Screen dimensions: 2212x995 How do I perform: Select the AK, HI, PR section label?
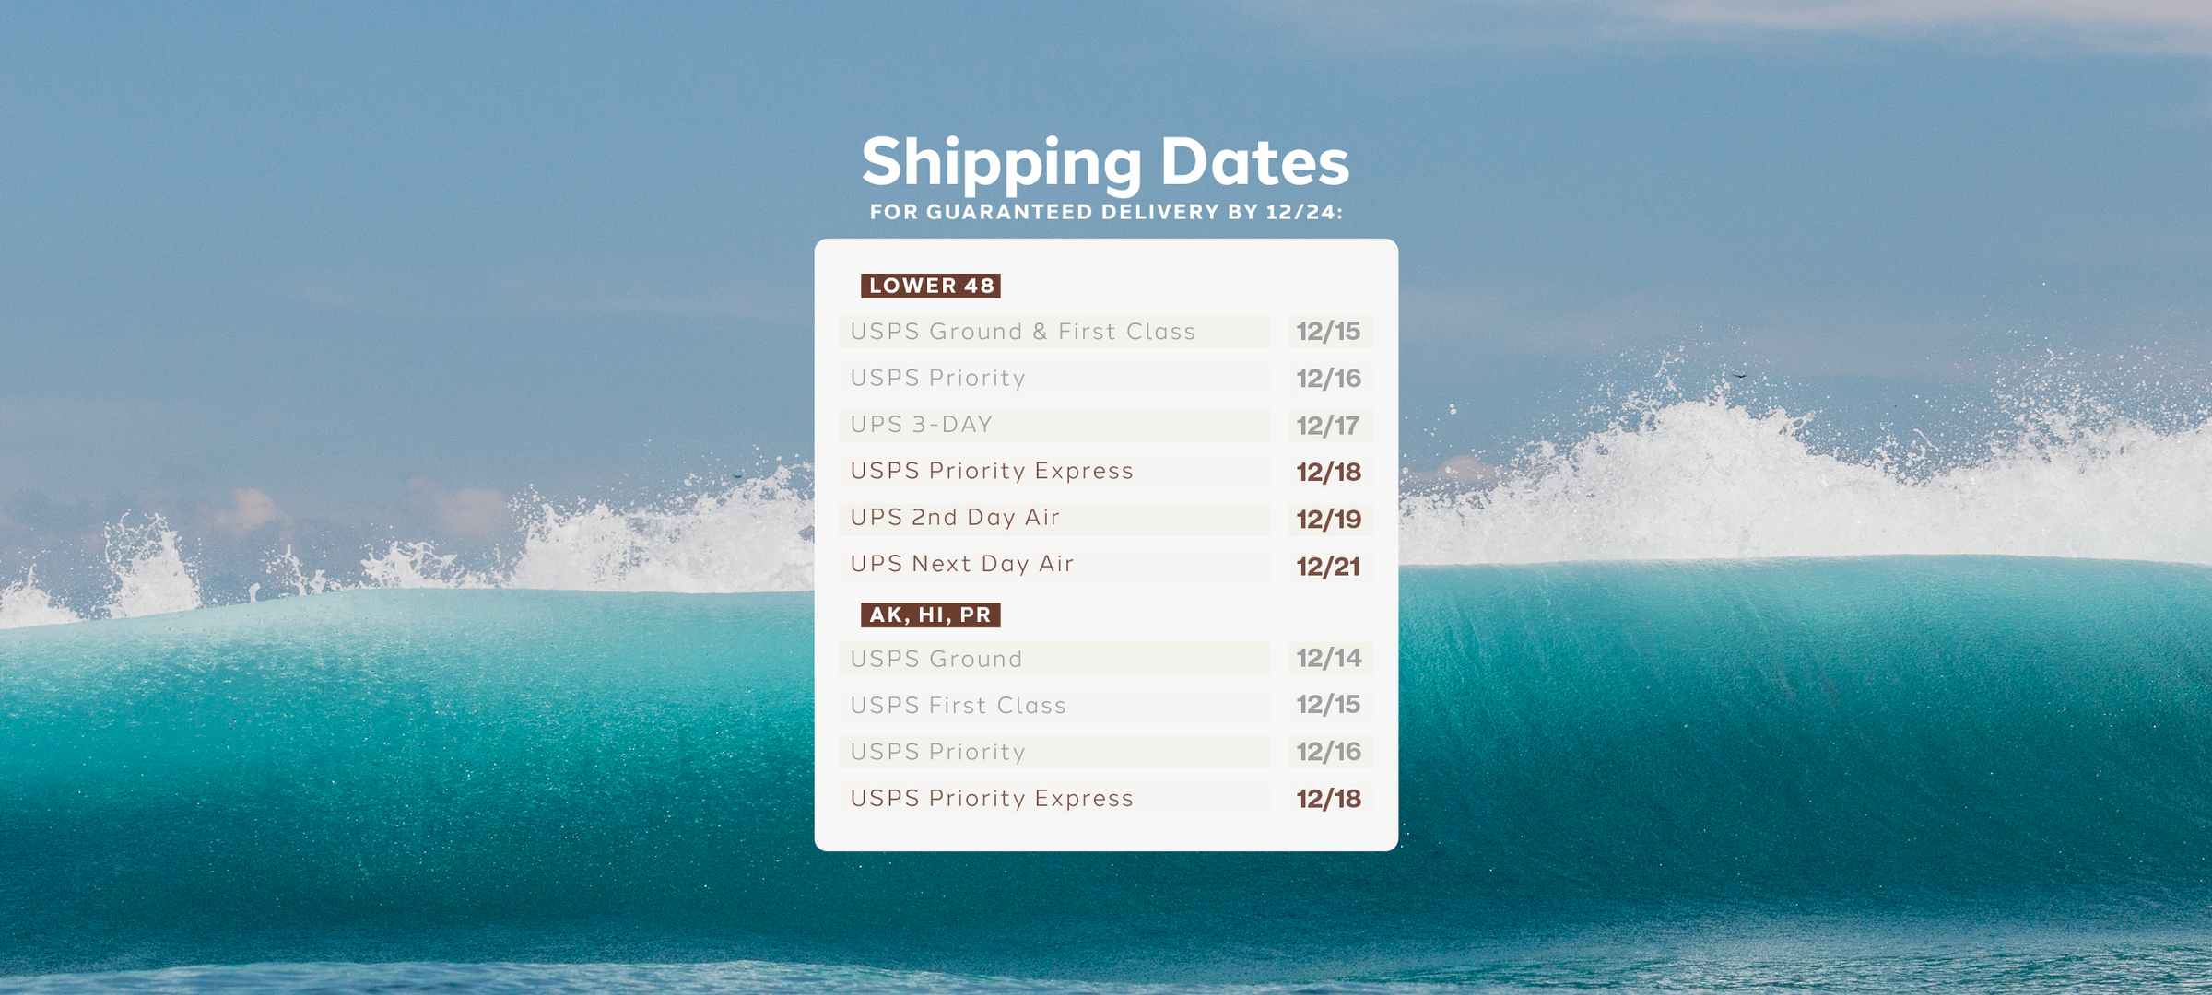click(x=931, y=615)
